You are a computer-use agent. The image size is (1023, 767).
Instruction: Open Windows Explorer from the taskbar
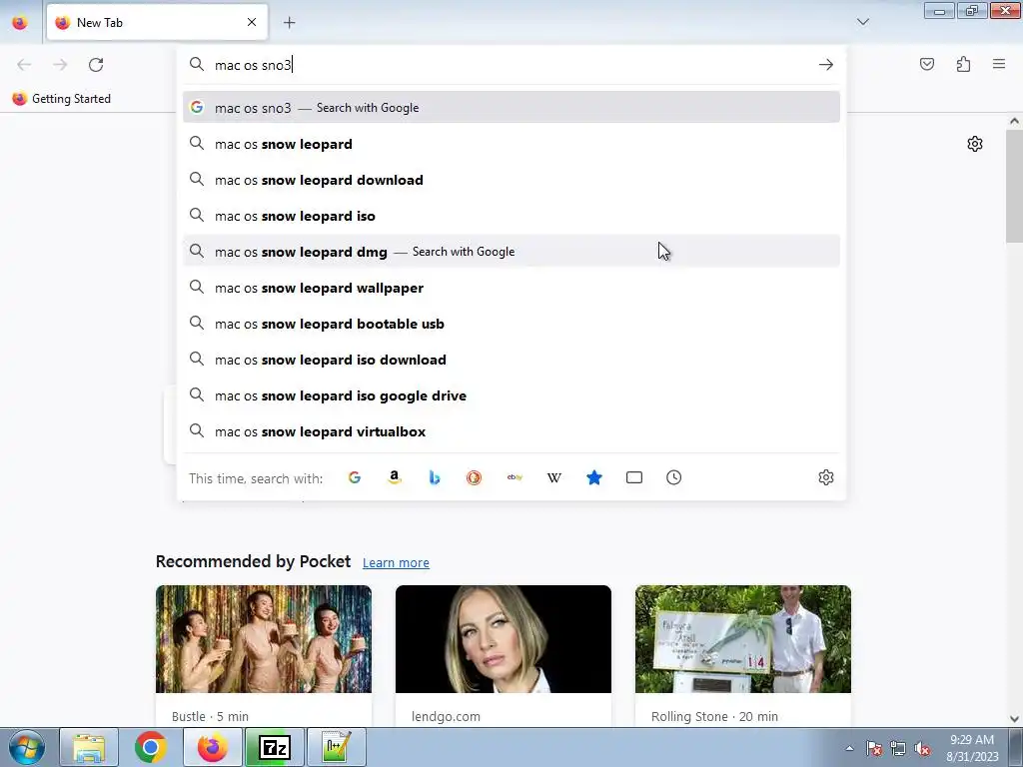click(89, 747)
